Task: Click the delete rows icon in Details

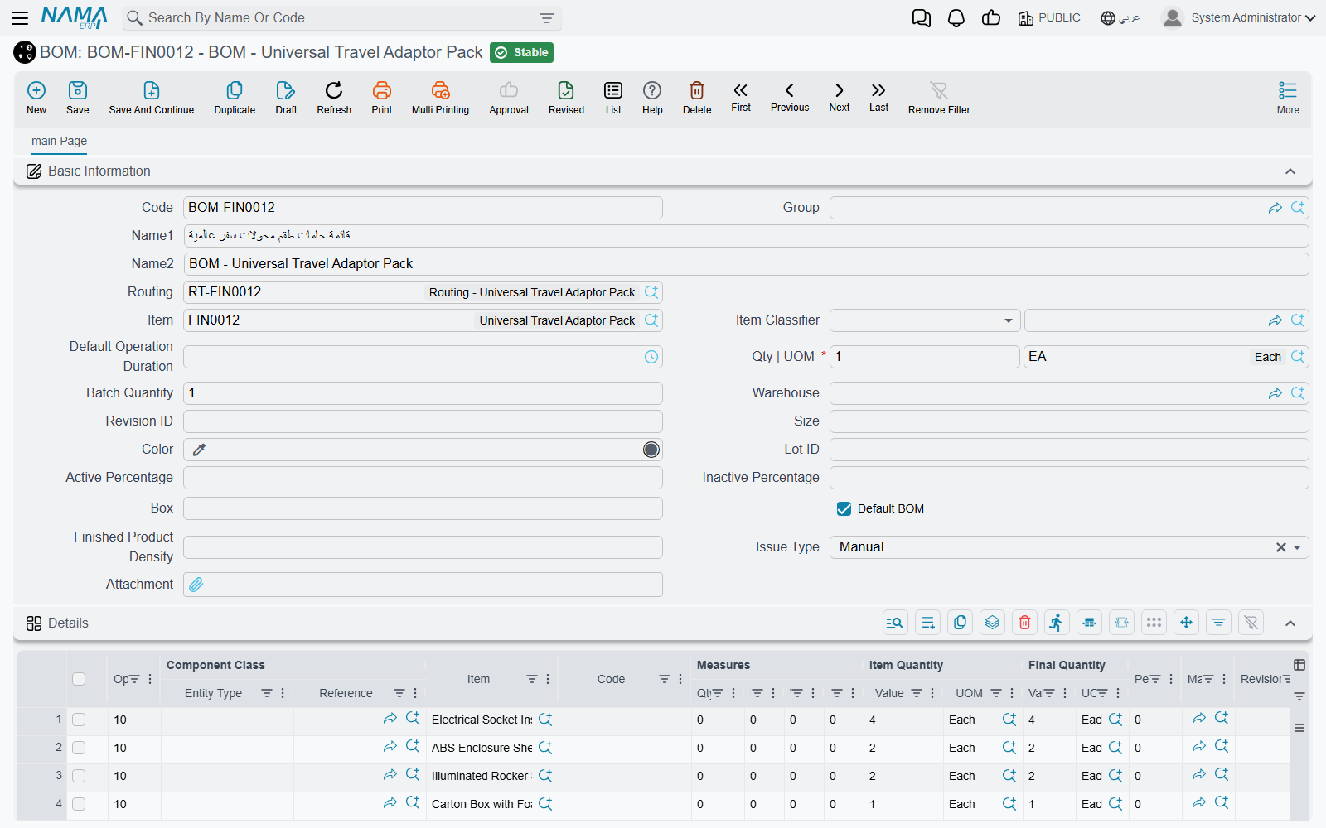Action: pyautogui.click(x=1025, y=623)
